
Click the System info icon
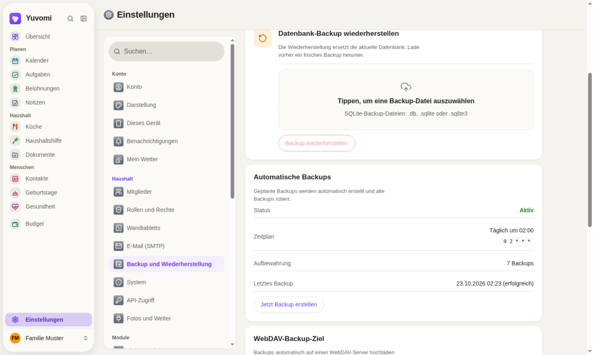click(118, 283)
